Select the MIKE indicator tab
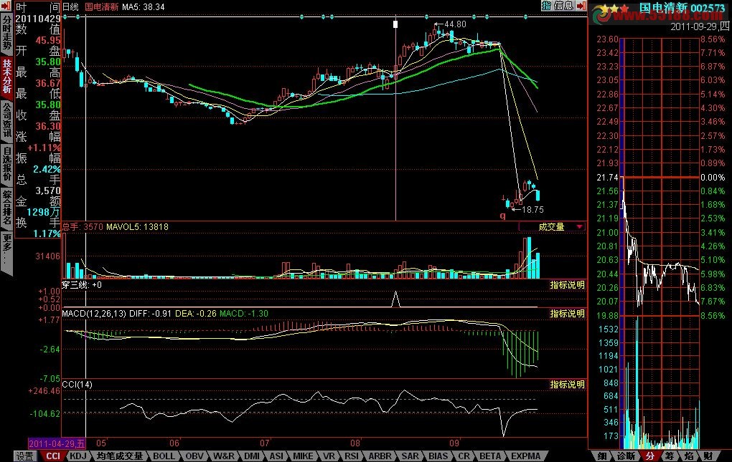Image resolution: width=732 pixels, height=462 pixels. point(303,456)
